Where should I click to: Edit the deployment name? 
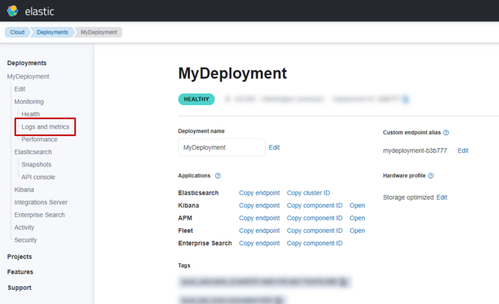[274, 148]
